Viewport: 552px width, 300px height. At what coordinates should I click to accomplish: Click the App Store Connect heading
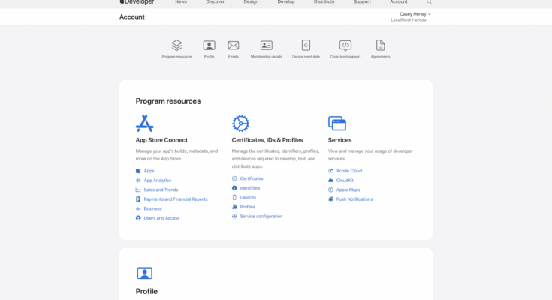point(161,140)
